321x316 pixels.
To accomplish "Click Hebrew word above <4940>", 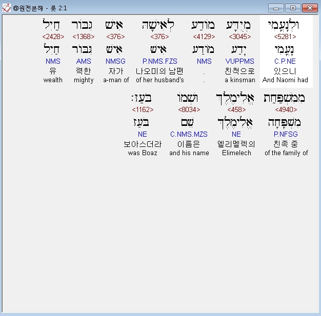I will (285, 98).
